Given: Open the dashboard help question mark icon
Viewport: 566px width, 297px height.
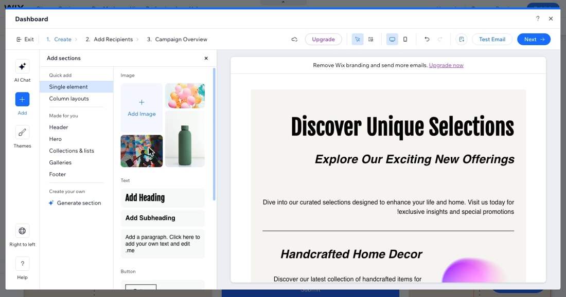Looking at the screenshot, I should pos(538,18).
